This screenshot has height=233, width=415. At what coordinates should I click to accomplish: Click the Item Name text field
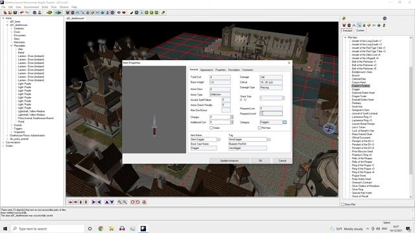pyautogui.click(x=203, y=140)
